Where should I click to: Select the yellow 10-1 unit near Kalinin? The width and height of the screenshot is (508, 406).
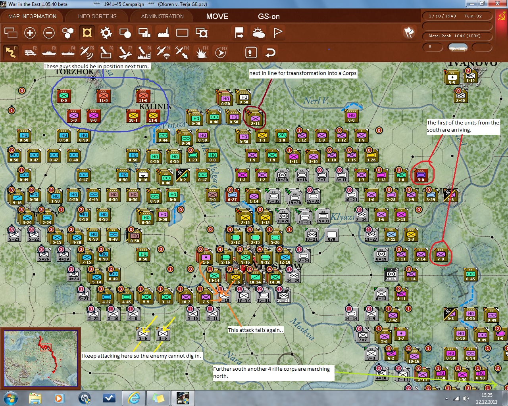click(133, 115)
